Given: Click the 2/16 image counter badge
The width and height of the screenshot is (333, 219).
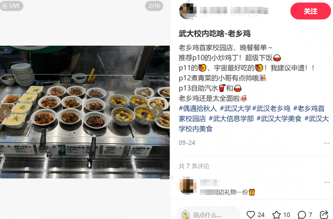Looking at the screenshot, I should 154,6.
